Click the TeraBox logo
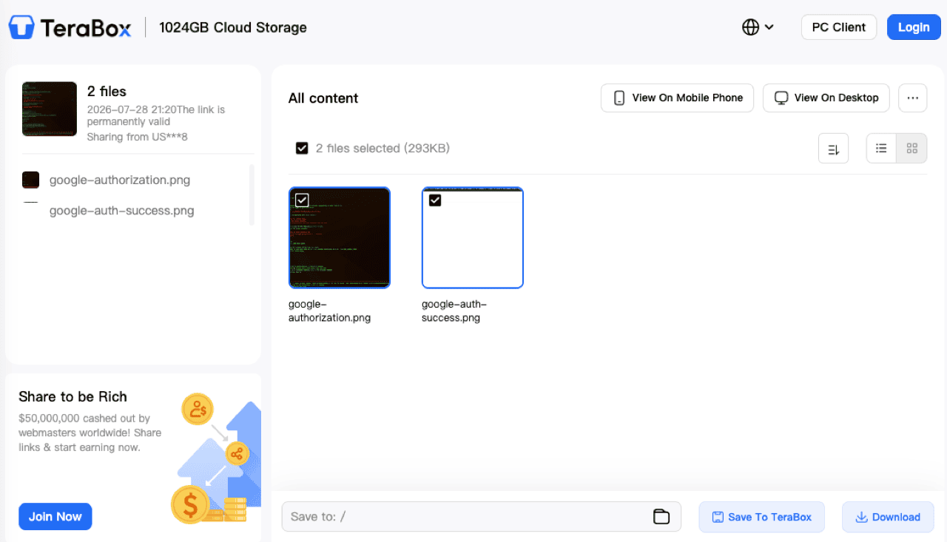 (x=70, y=27)
